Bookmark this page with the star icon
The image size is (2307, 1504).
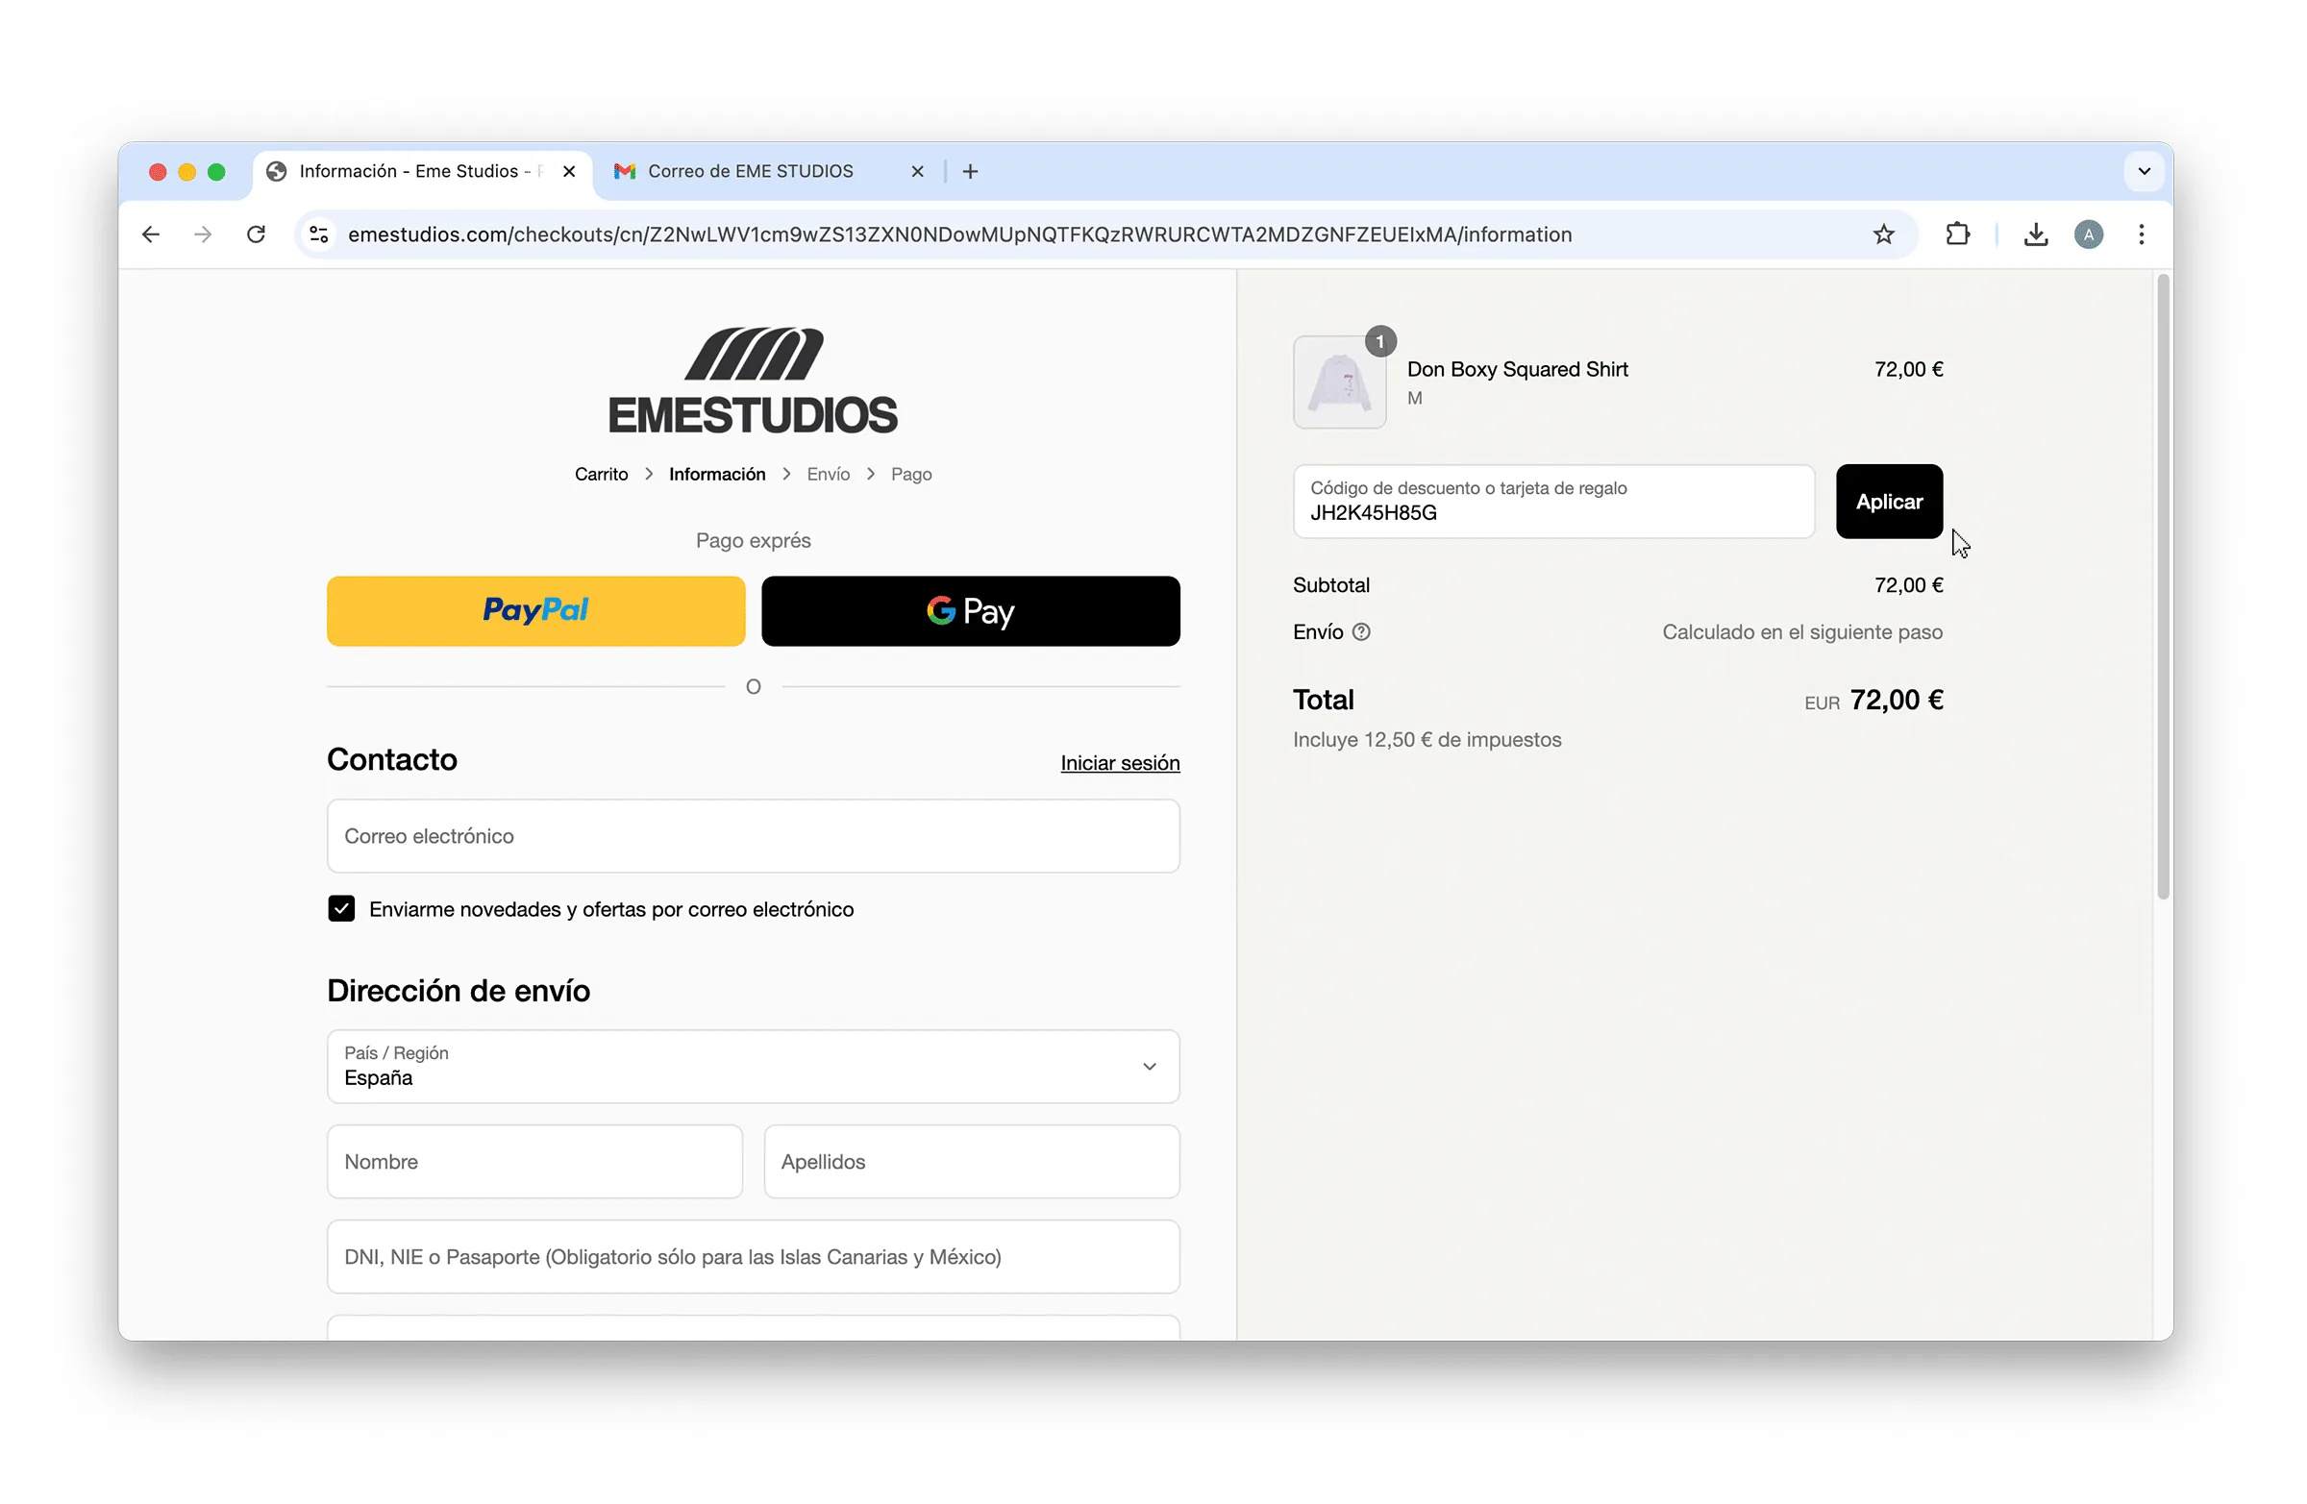[x=1883, y=234]
